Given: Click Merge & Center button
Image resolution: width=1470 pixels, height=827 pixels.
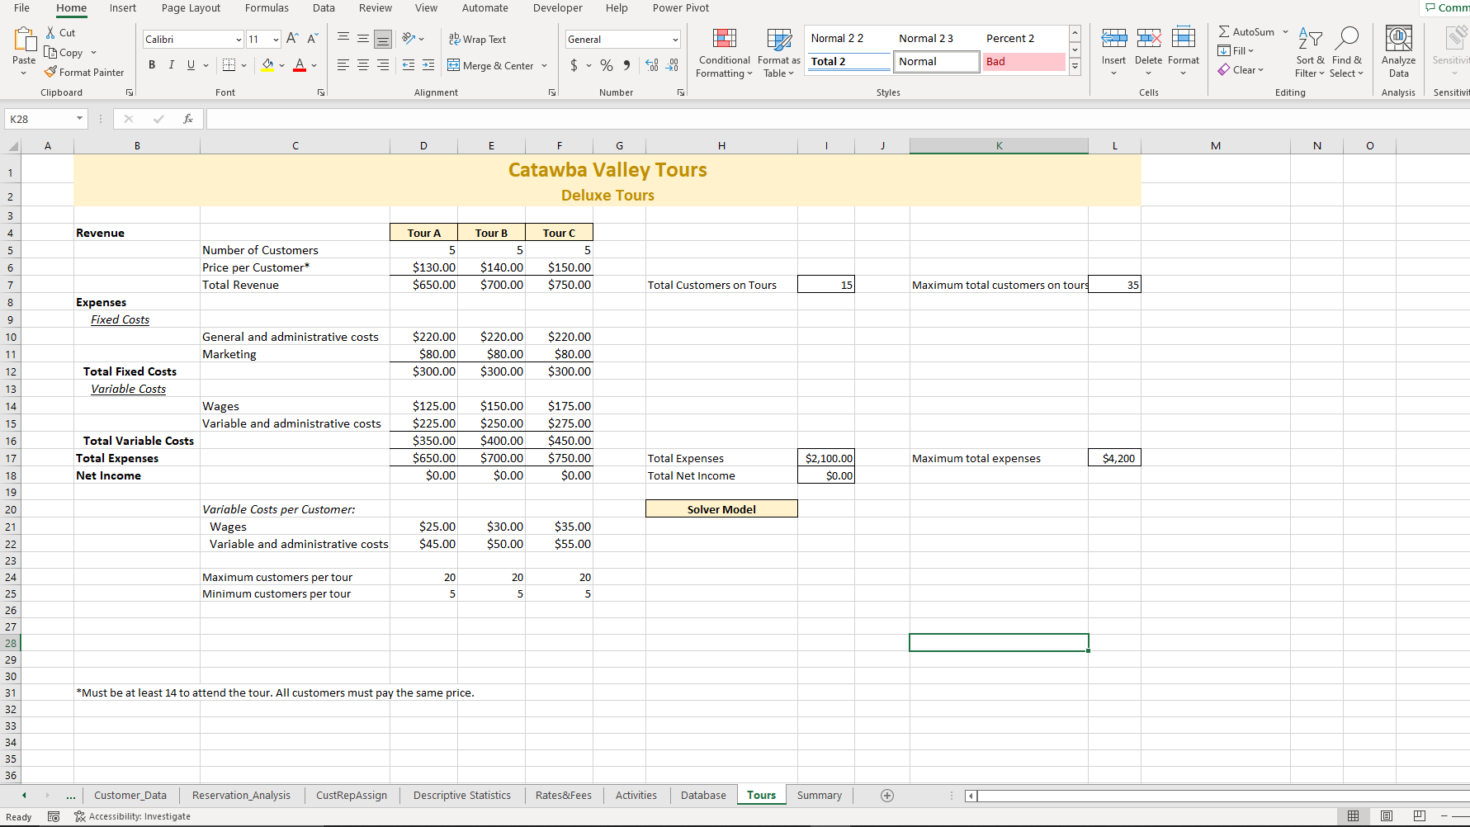Looking at the screenshot, I should tap(490, 65).
